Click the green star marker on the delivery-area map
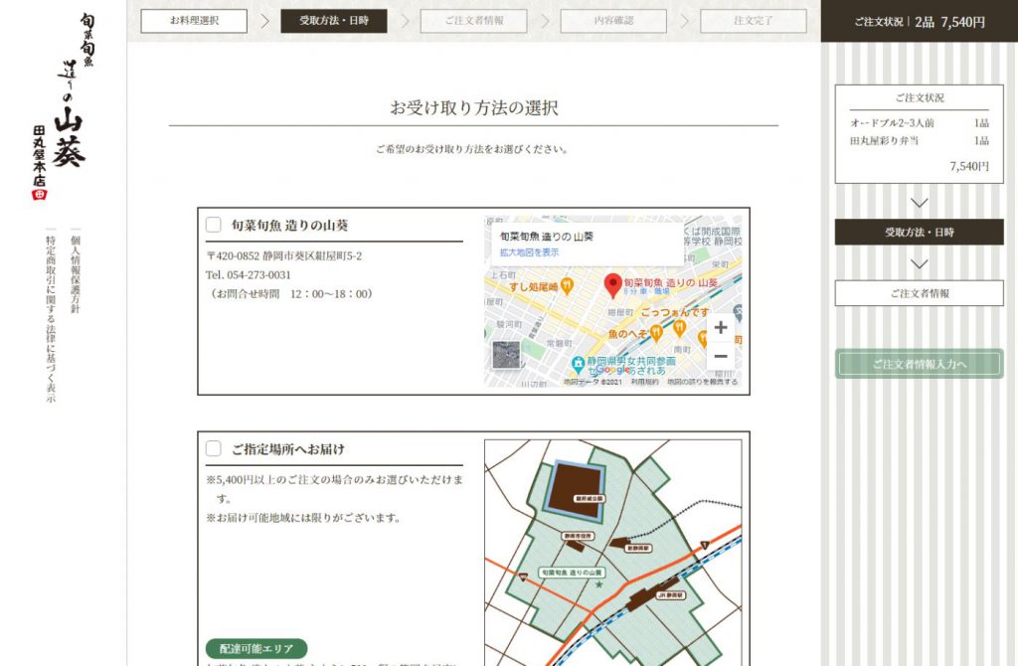 (598, 584)
